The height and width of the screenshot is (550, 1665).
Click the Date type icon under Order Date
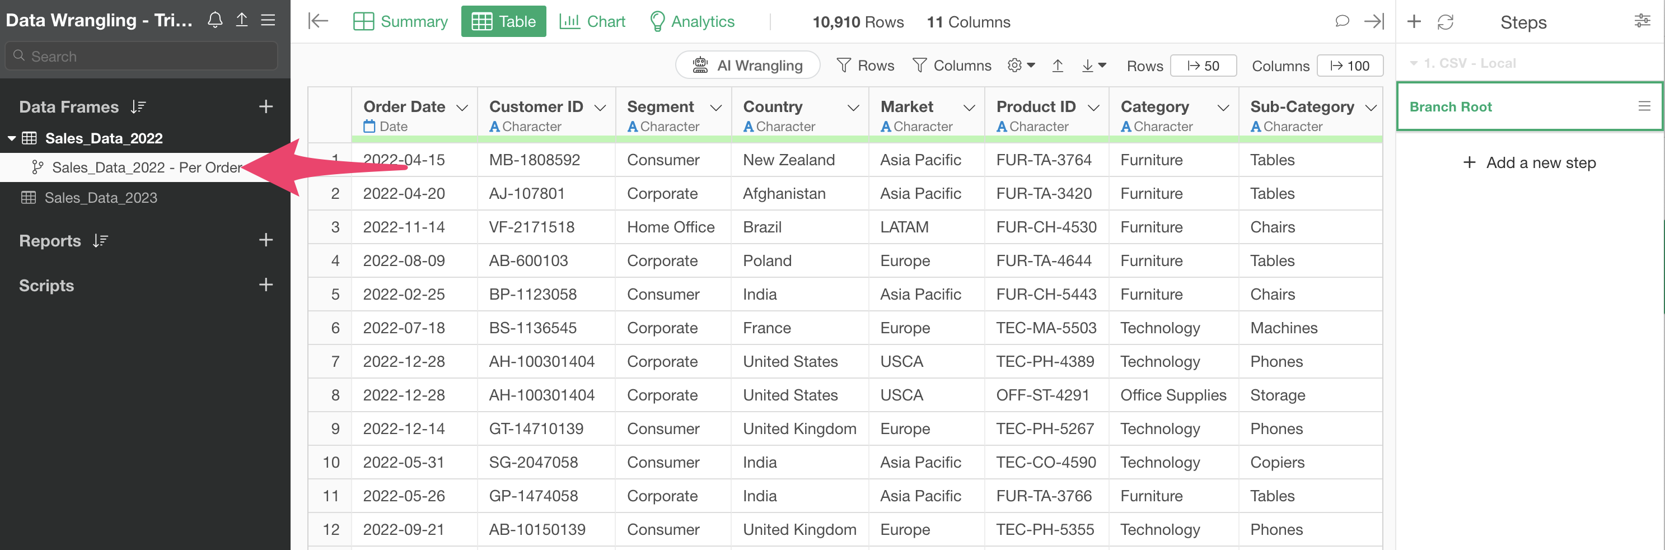(x=369, y=127)
